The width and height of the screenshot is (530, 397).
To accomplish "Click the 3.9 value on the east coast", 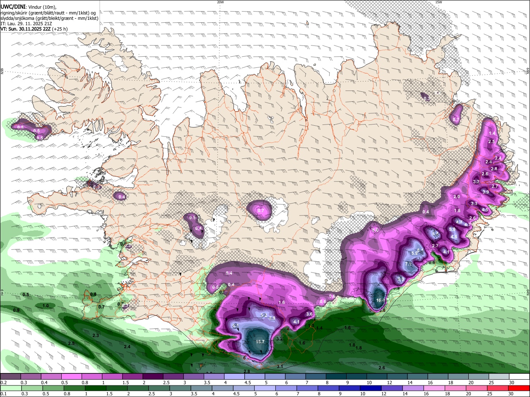I will coord(486,192).
